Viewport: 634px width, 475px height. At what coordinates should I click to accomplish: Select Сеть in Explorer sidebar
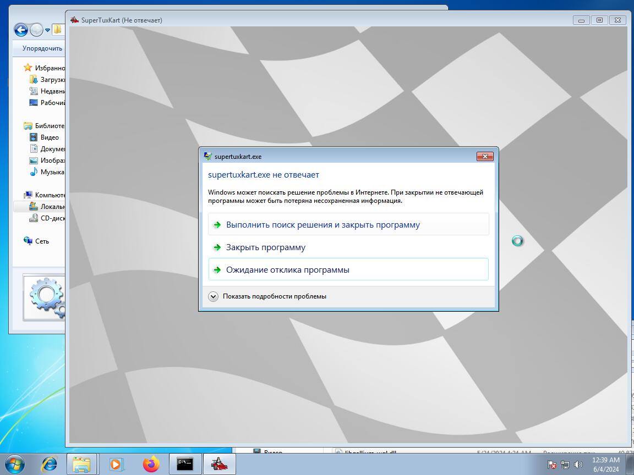tap(36, 241)
